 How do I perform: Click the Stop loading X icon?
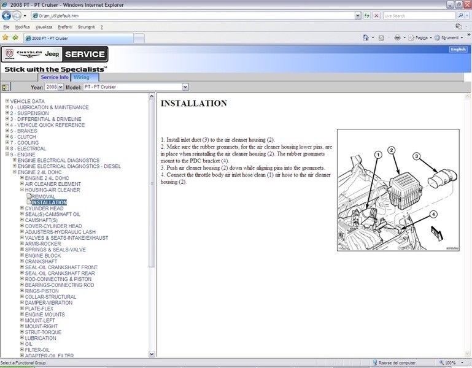(x=377, y=16)
